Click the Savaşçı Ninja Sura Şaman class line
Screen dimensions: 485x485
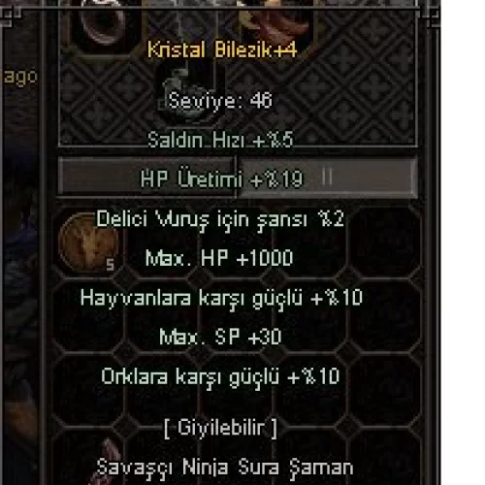tap(225, 469)
